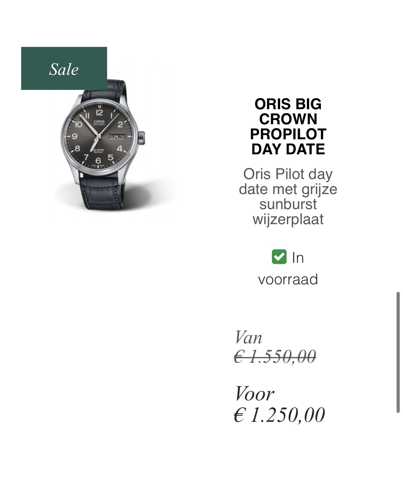The image size is (403, 492).
Task: Click the "voorraad" stock status word
Action: click(288, 279)
